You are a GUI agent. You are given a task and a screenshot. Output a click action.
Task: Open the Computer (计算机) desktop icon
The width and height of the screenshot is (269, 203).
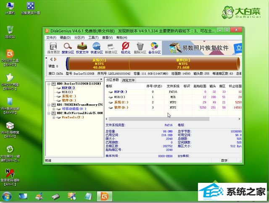[x=10, y=8]
